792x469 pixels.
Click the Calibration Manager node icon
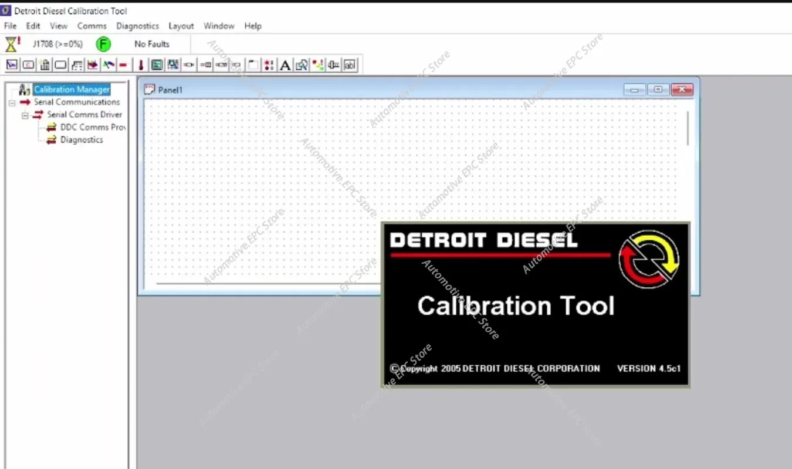[24, 90]
